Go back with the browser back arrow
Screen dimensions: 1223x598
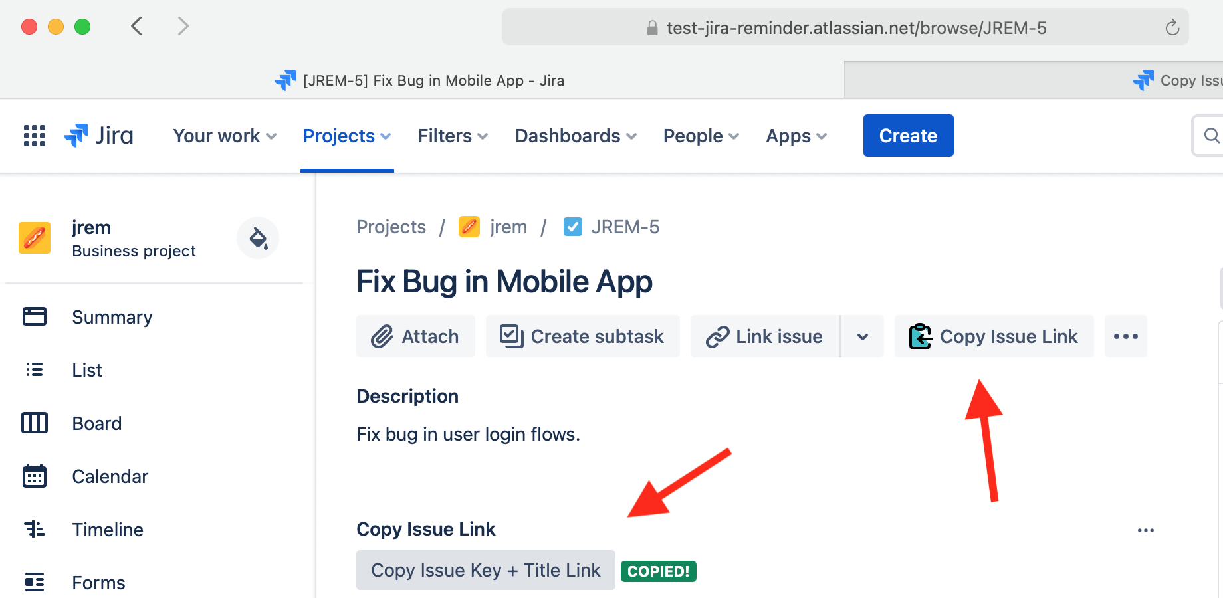(137, 27)
